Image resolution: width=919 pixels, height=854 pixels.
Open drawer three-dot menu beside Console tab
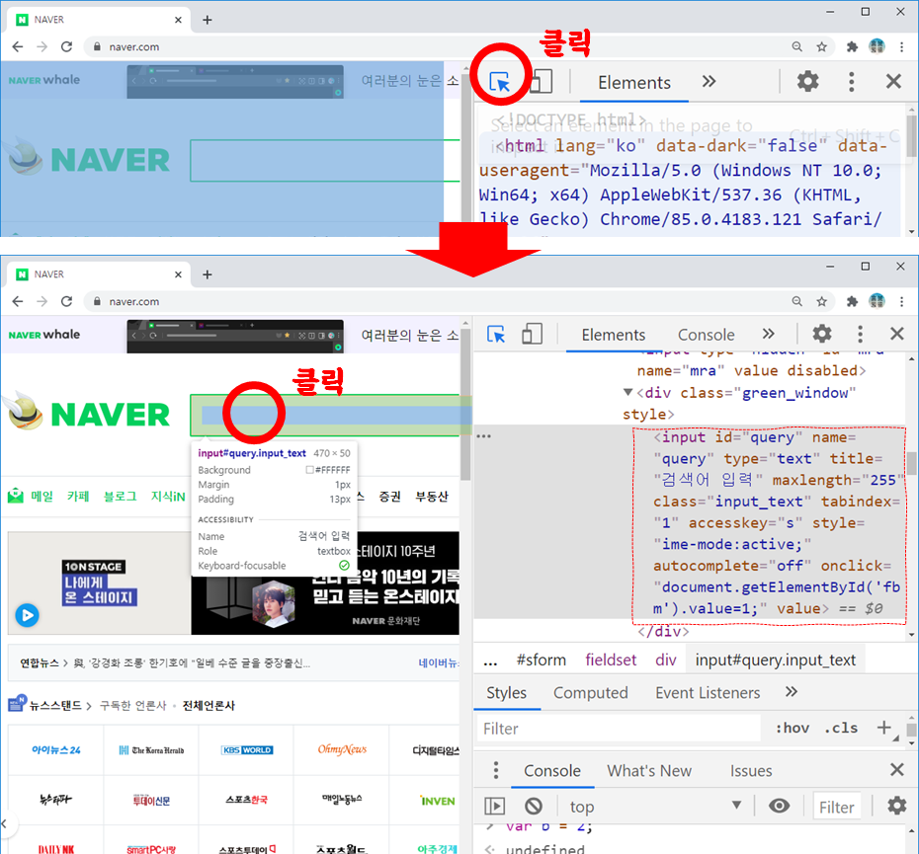pos(496,770)
